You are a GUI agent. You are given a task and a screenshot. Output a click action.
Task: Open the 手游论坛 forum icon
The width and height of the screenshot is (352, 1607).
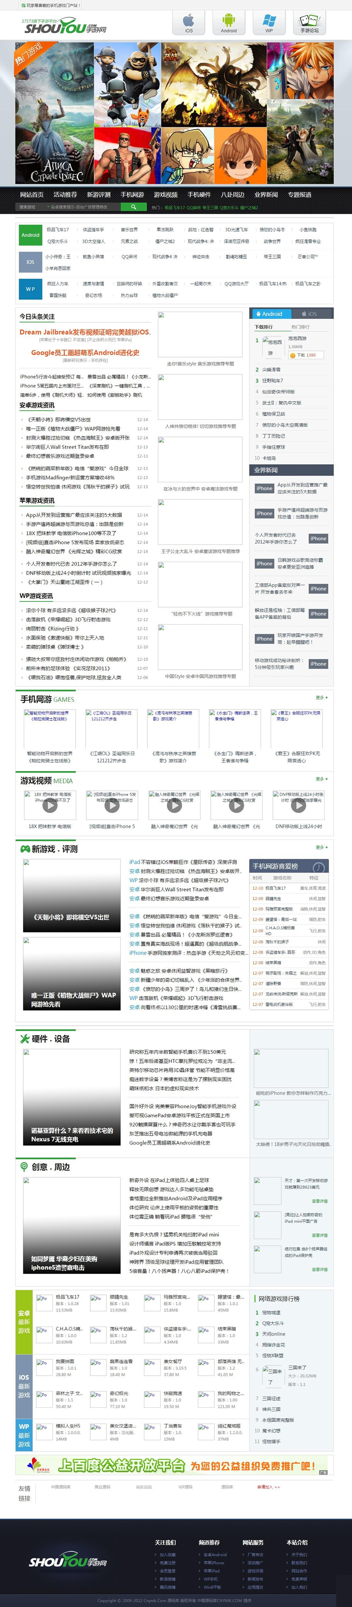[309, 22]
